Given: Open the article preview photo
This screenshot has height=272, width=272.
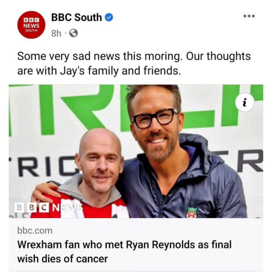Looking at the screenshot, I should pos(136,151).
